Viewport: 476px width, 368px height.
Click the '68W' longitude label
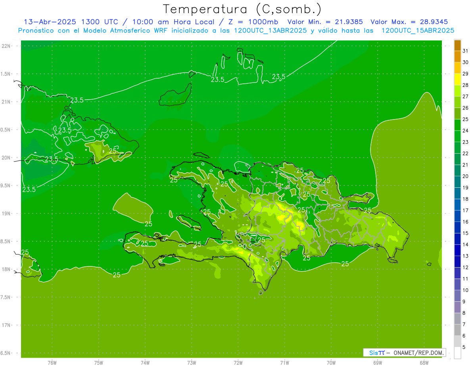(424, 363)
